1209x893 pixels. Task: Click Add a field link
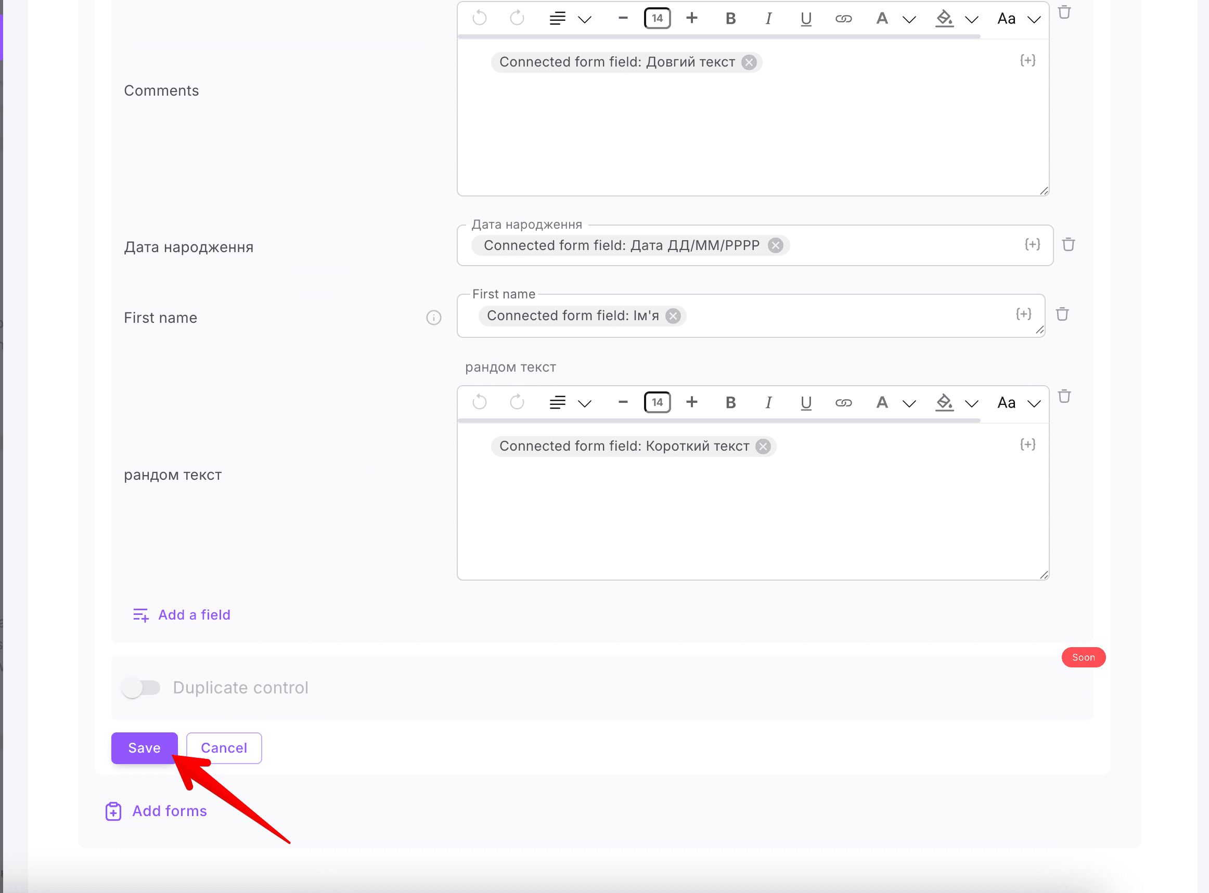181,615
